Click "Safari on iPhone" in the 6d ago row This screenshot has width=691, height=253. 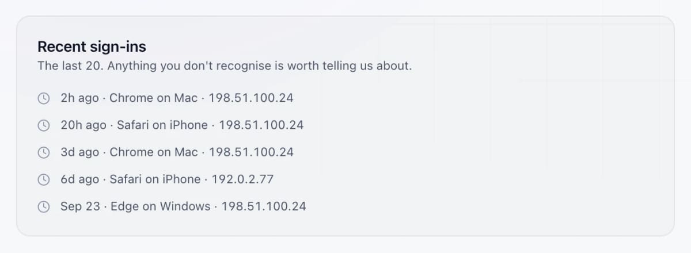coord(155,179)
